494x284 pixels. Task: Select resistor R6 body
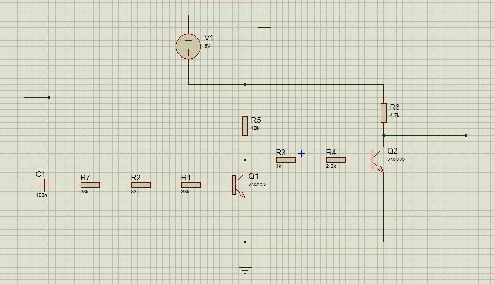pos(383,112)
